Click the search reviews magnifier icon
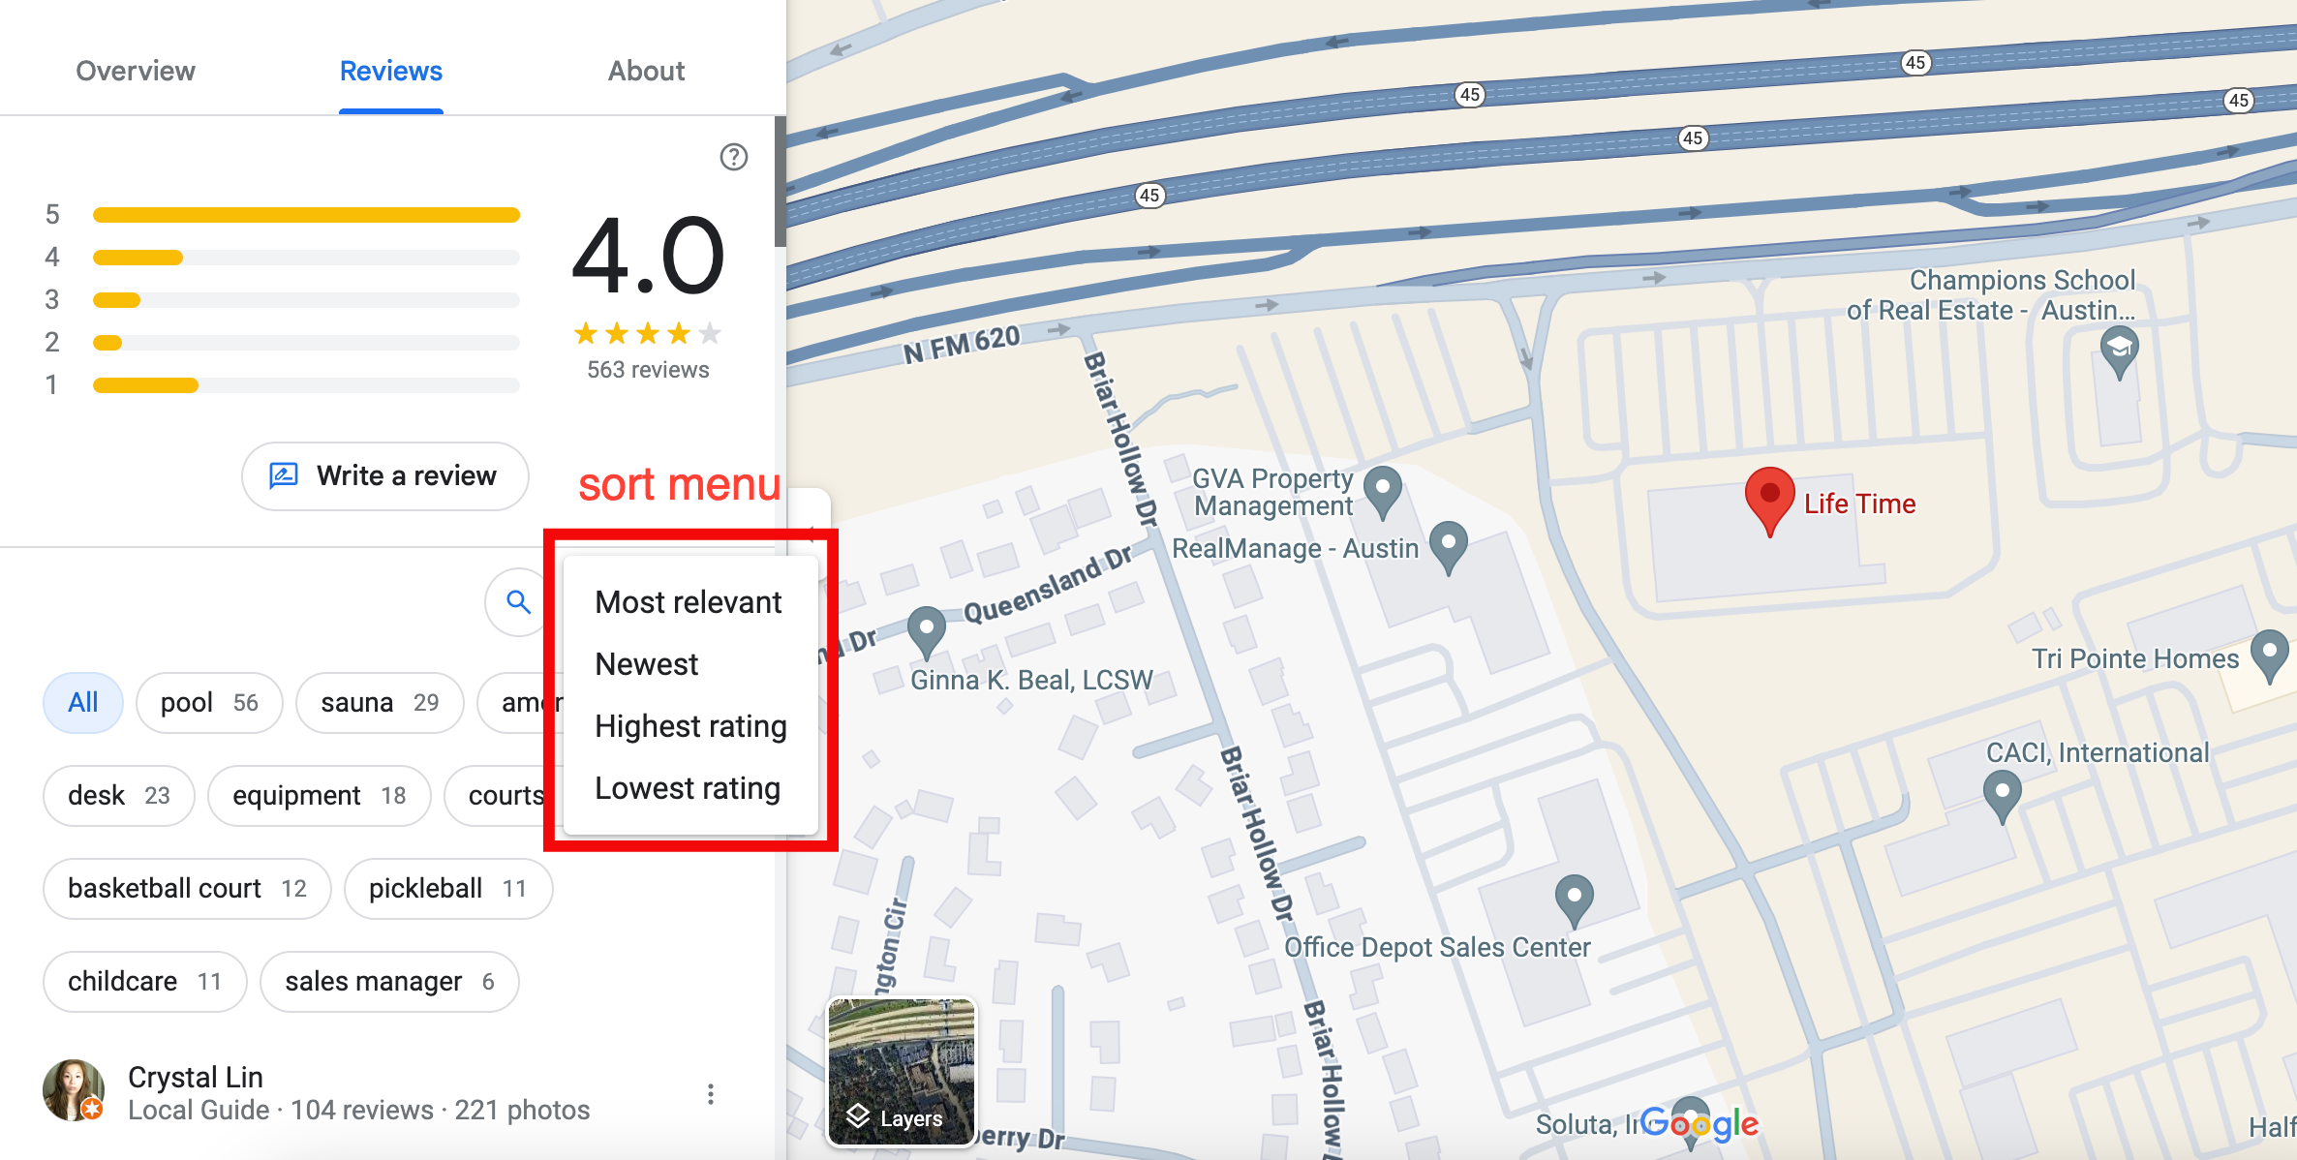The width and height of the screenshot is (2297, 1160). 518,602
